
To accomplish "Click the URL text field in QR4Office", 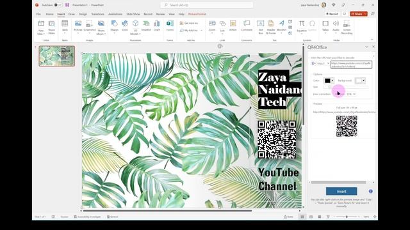I will click(x=351, y=65).
